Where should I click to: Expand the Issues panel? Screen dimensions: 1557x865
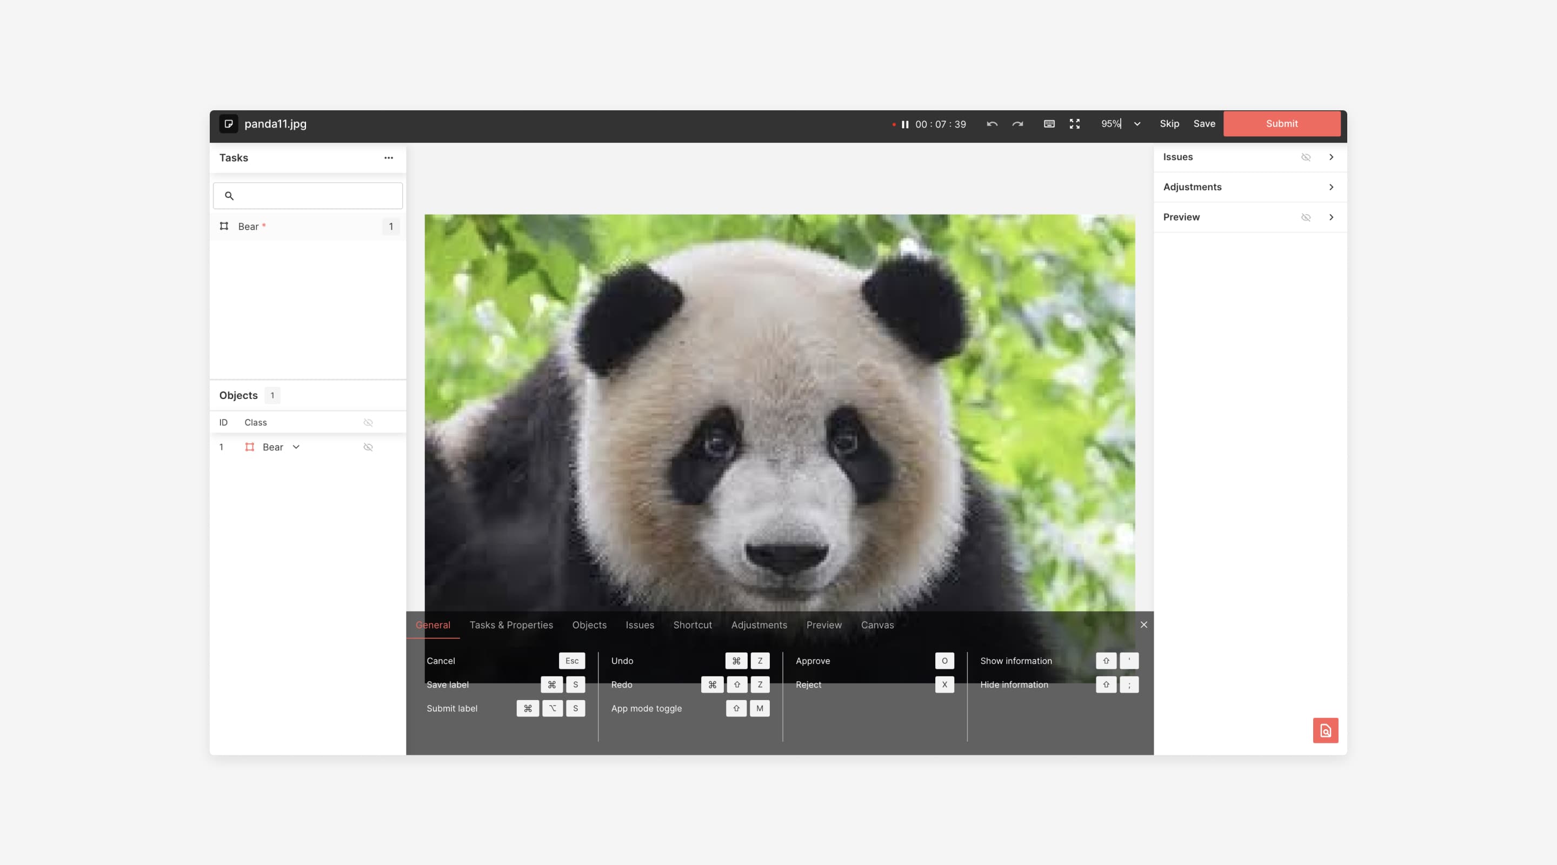(x=1332, y=157)
